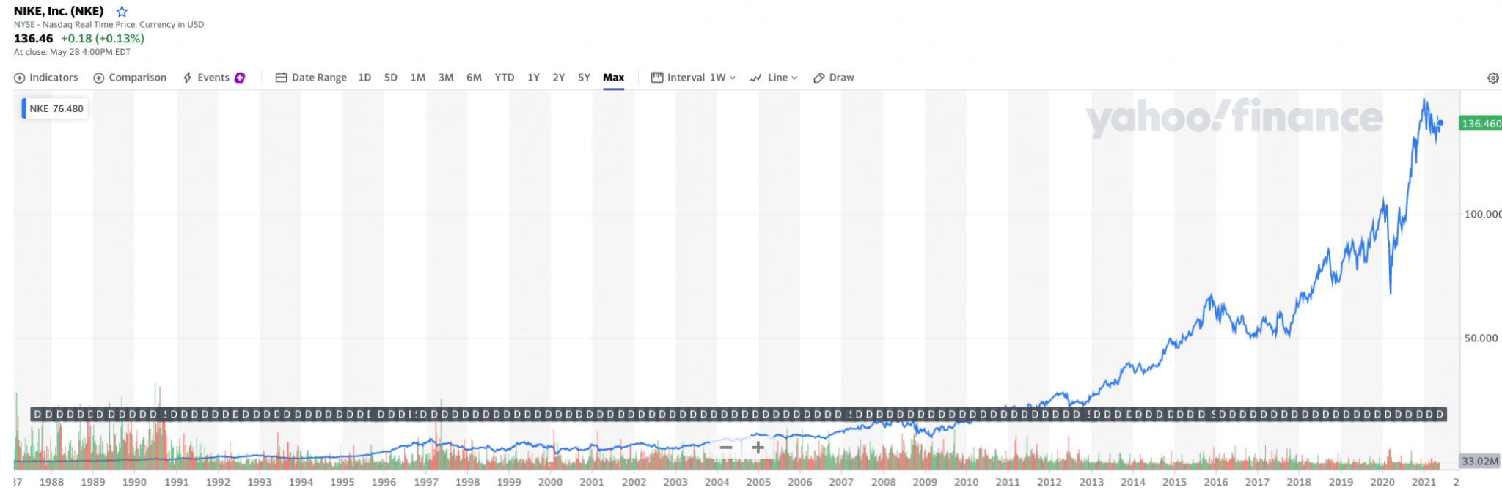
Task: Click the 1M range button
Action: pos(417,78)
